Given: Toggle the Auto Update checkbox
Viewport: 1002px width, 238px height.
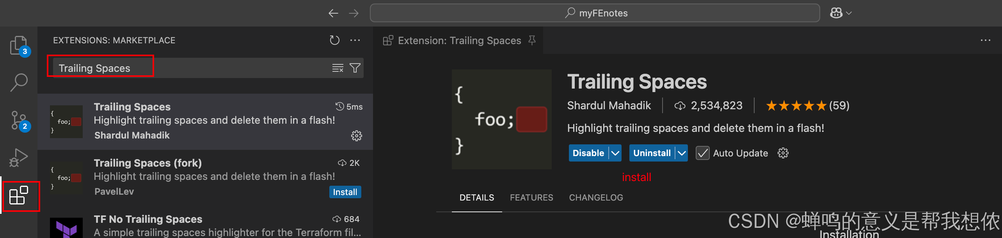Looking at the screenshot, I should tap(702, 153).
